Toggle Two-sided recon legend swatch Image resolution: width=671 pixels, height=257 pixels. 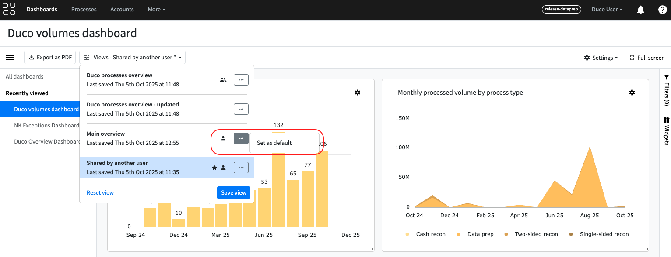click(x=506, y=234)
